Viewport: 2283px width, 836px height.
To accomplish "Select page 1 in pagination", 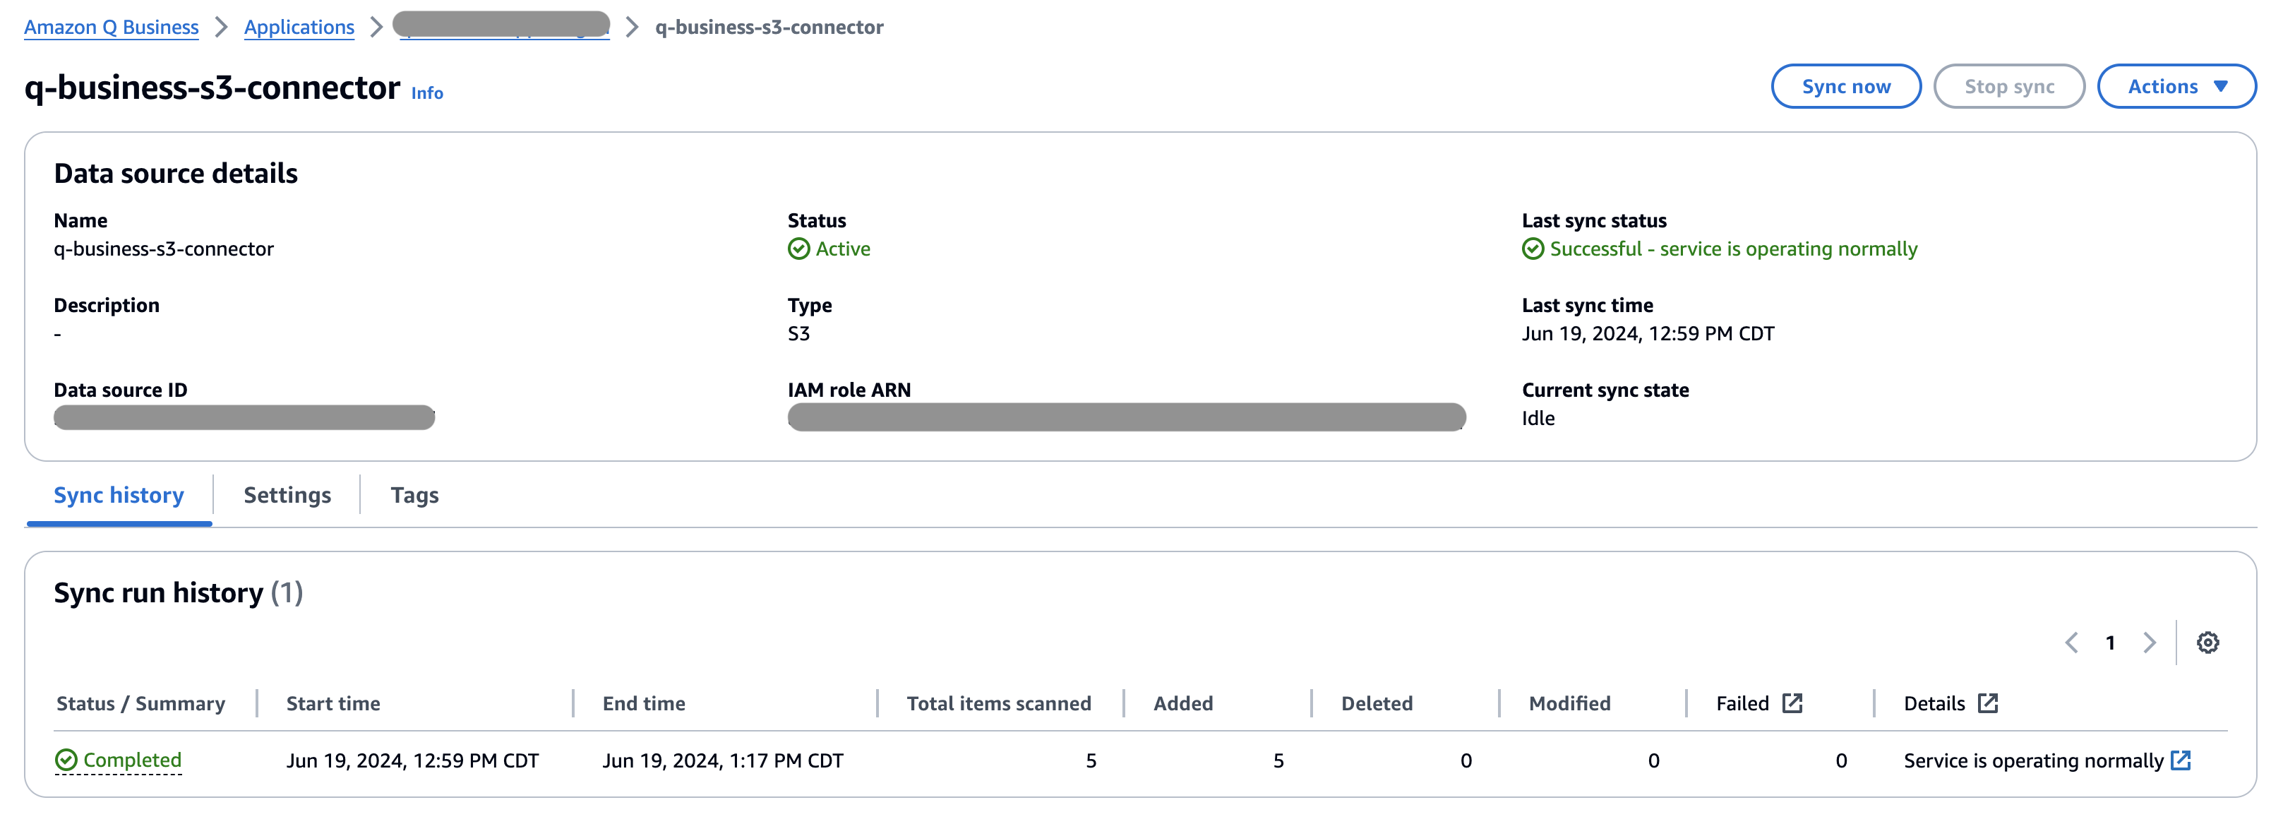I will coord(2110,643).
